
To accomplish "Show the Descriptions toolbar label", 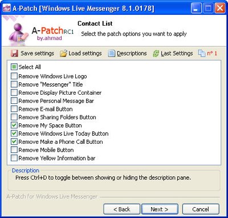I will (x=132, y=54).
